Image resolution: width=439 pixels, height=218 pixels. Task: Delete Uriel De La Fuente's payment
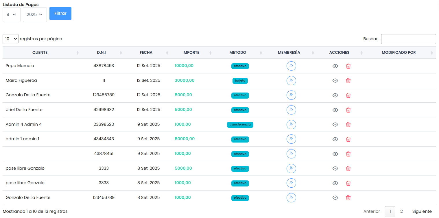pos(348,110)
